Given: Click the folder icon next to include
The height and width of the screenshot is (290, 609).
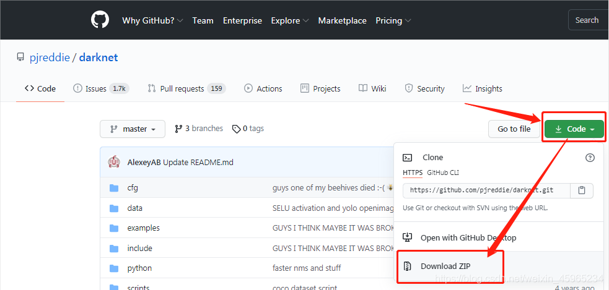Looking at the screenshot, I should coord(114,248).
